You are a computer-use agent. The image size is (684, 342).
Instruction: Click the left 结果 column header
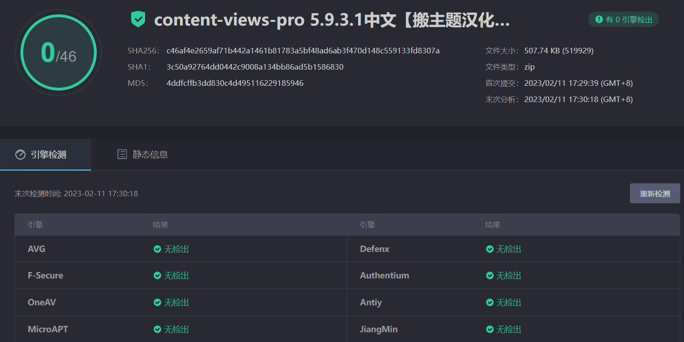pos(160,225)
